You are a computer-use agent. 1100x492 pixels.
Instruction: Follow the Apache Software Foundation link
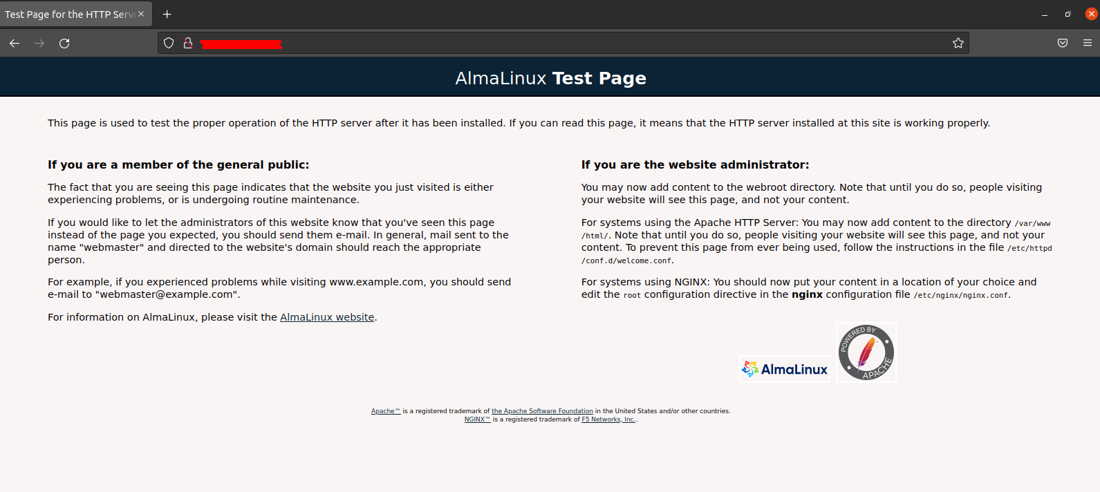pyautogui.click(x=542, y=411)
